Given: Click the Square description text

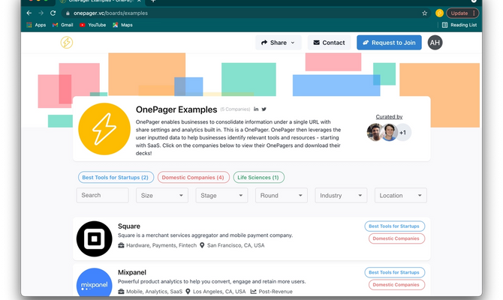Looking at the screenshot, I should (205, 235).
